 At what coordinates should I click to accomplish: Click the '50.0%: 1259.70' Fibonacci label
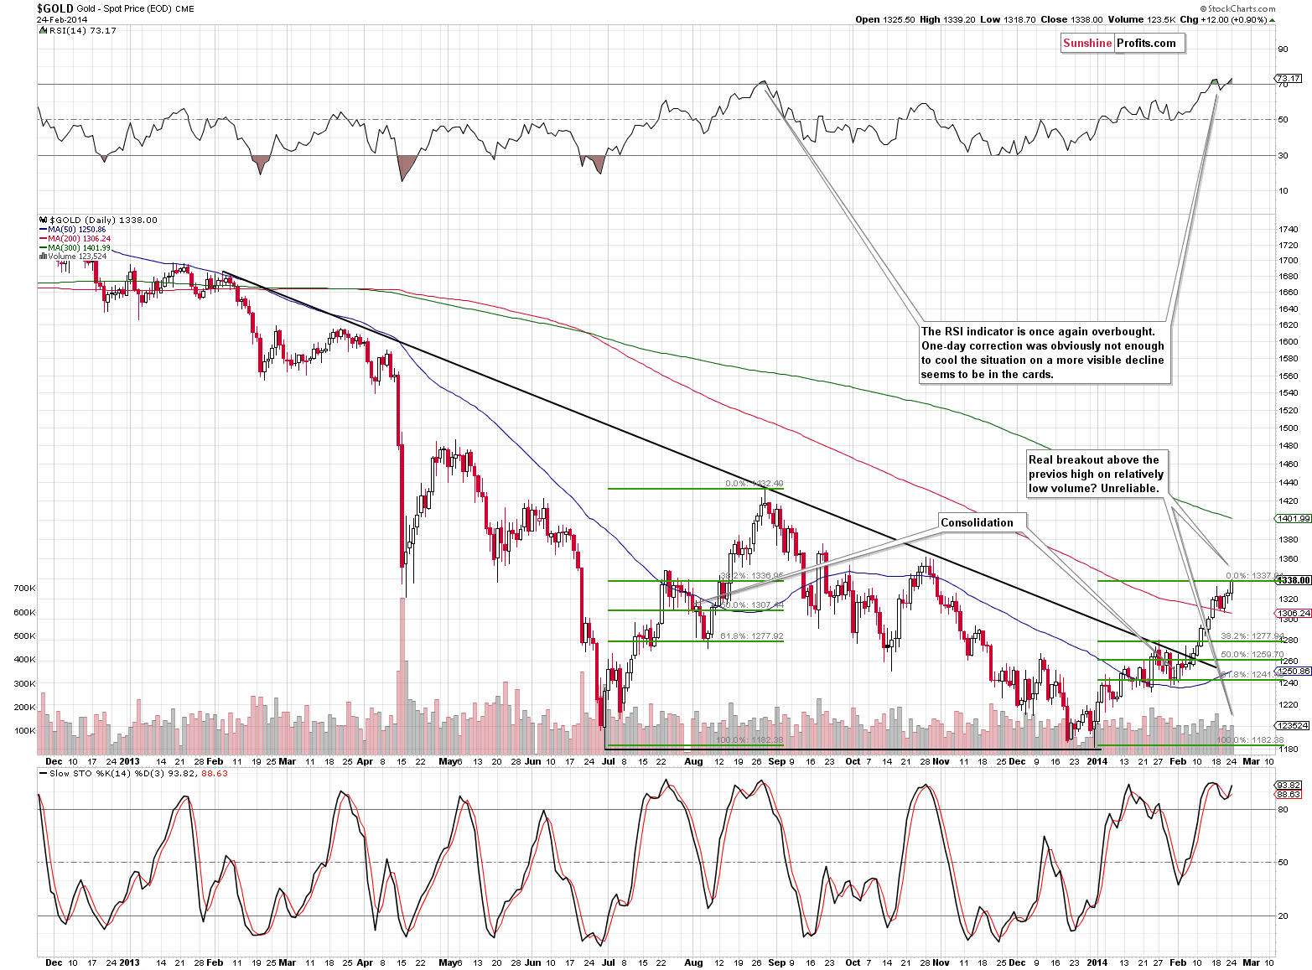pos(1252,654)
